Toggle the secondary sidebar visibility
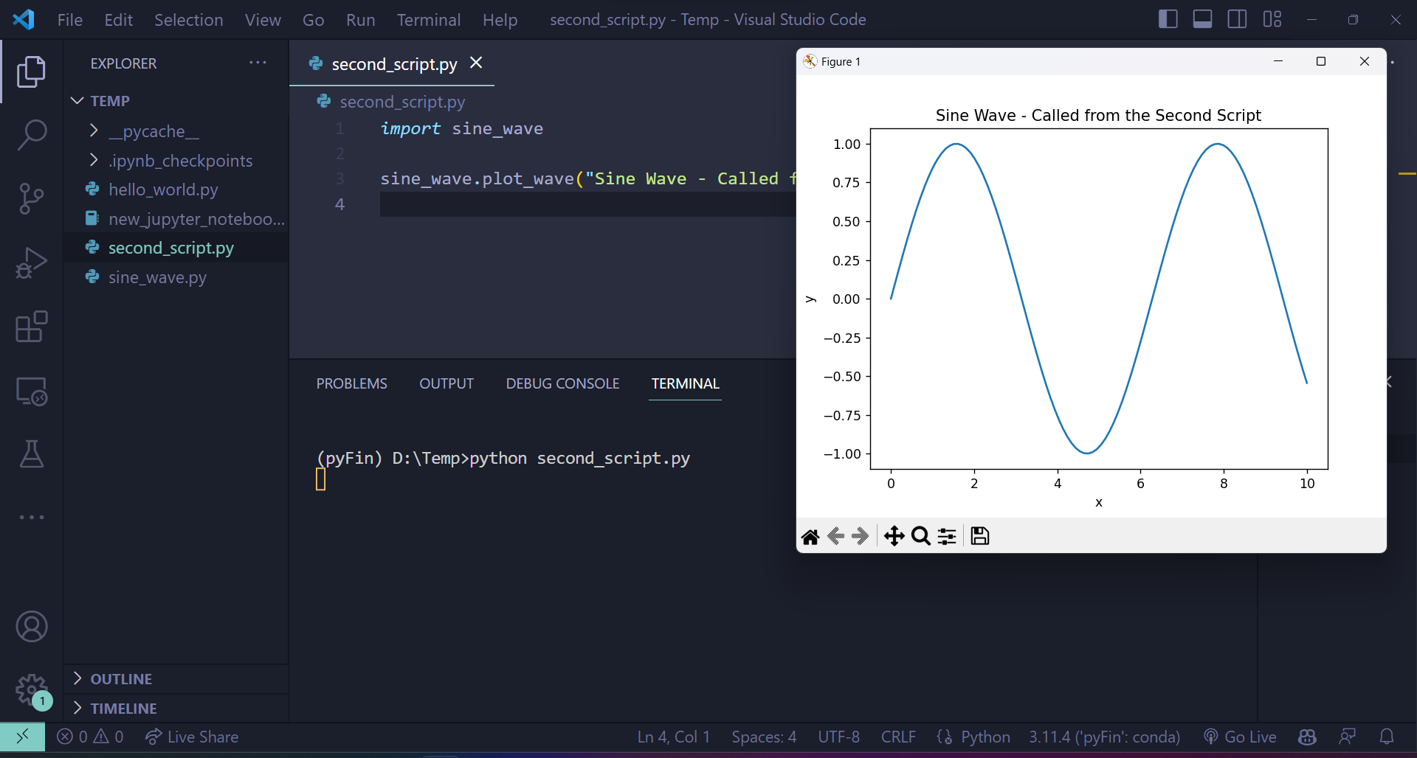Image resolution: width=1417 pixels, height=758 pixels. [1236, 19]
